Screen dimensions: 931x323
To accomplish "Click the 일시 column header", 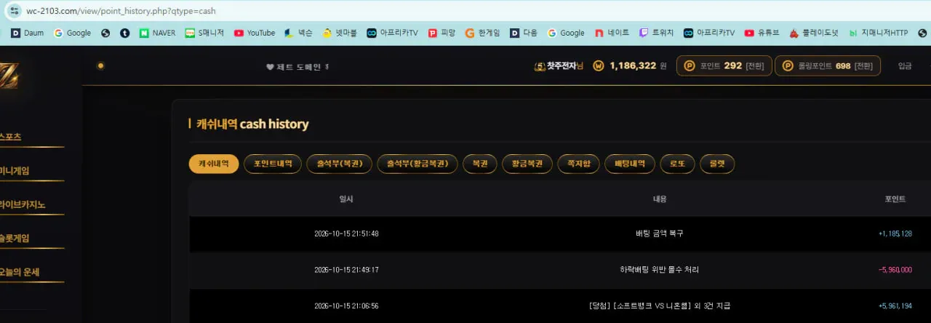I will [345, 199].
